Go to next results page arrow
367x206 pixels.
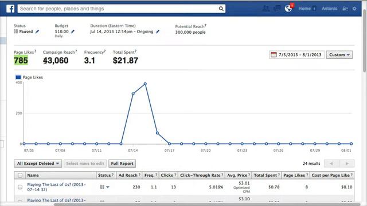(346, 164)
